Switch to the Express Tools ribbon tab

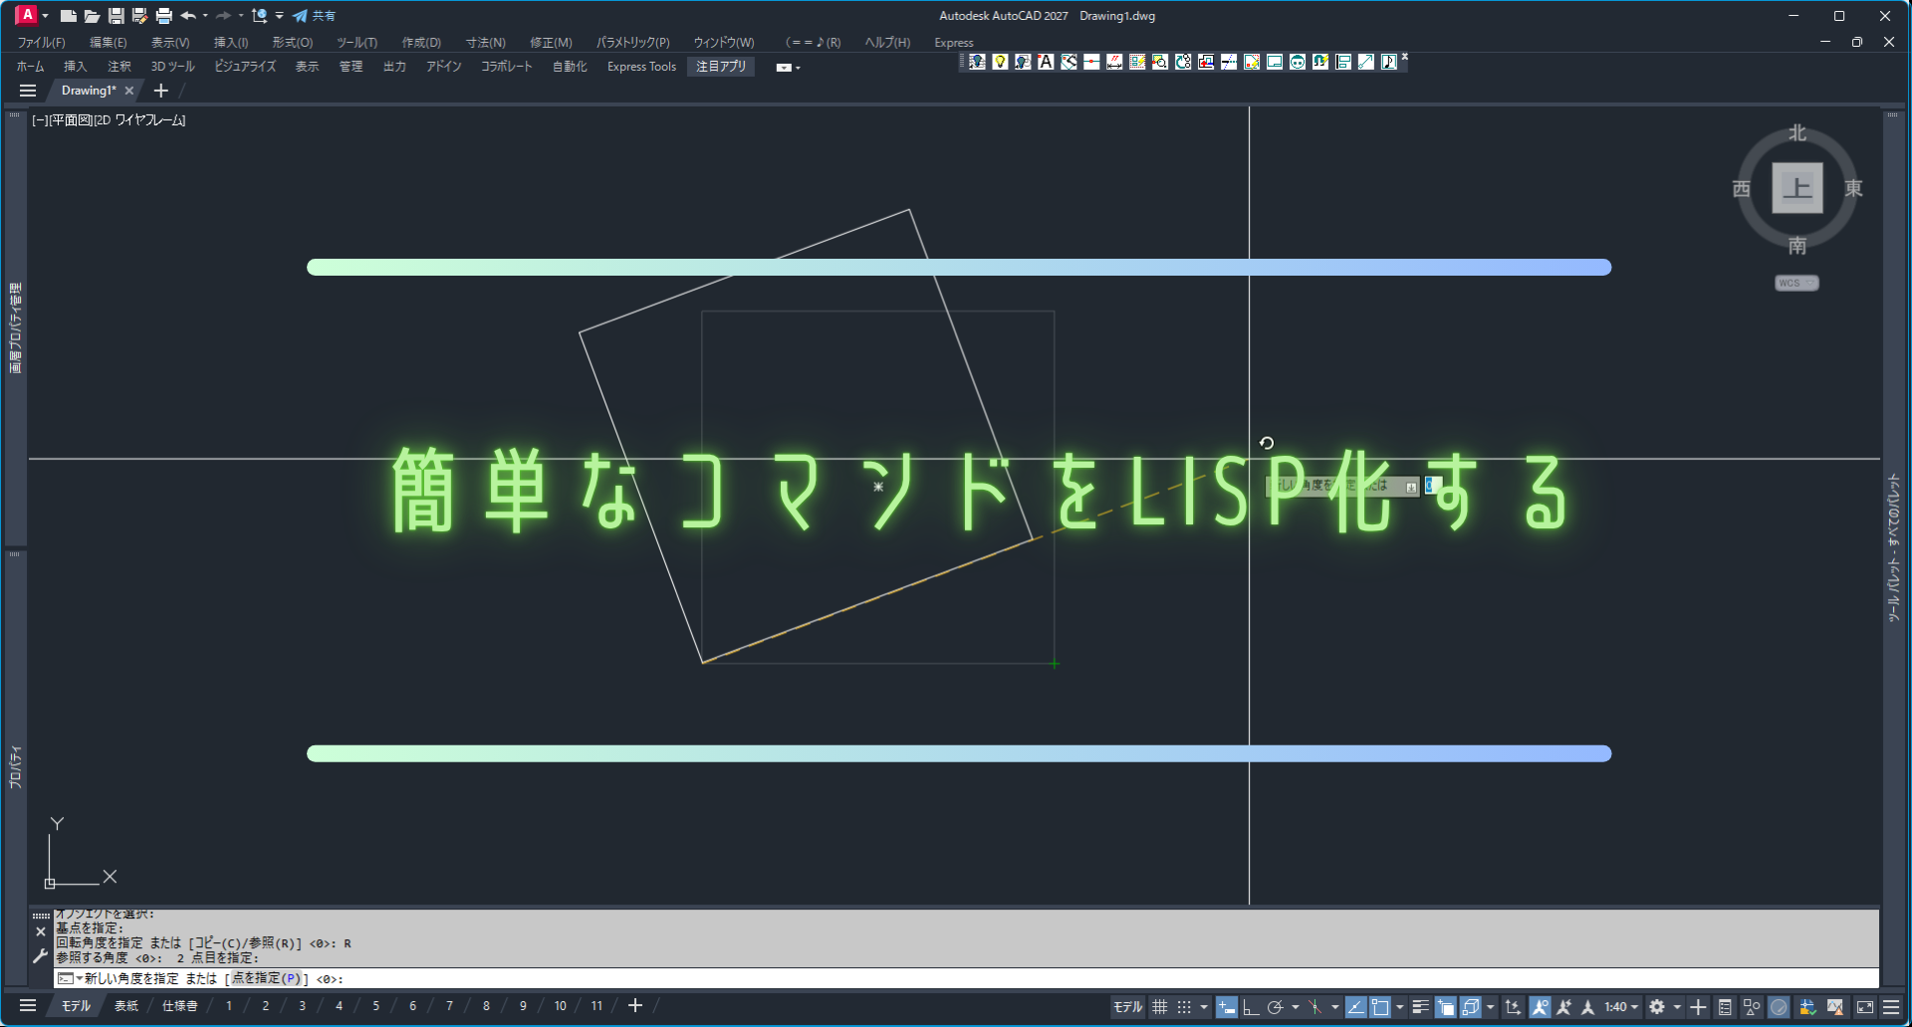point(641,67)
